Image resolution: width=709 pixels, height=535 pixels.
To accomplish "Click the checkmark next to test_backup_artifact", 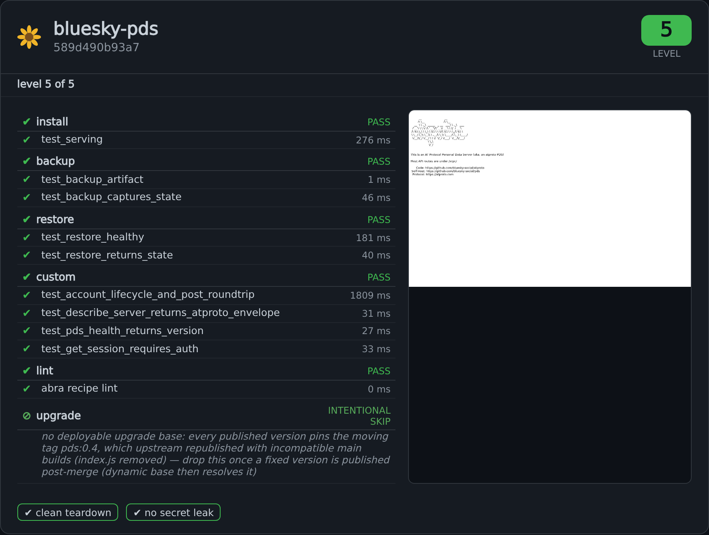I will [x=27, y=179].
